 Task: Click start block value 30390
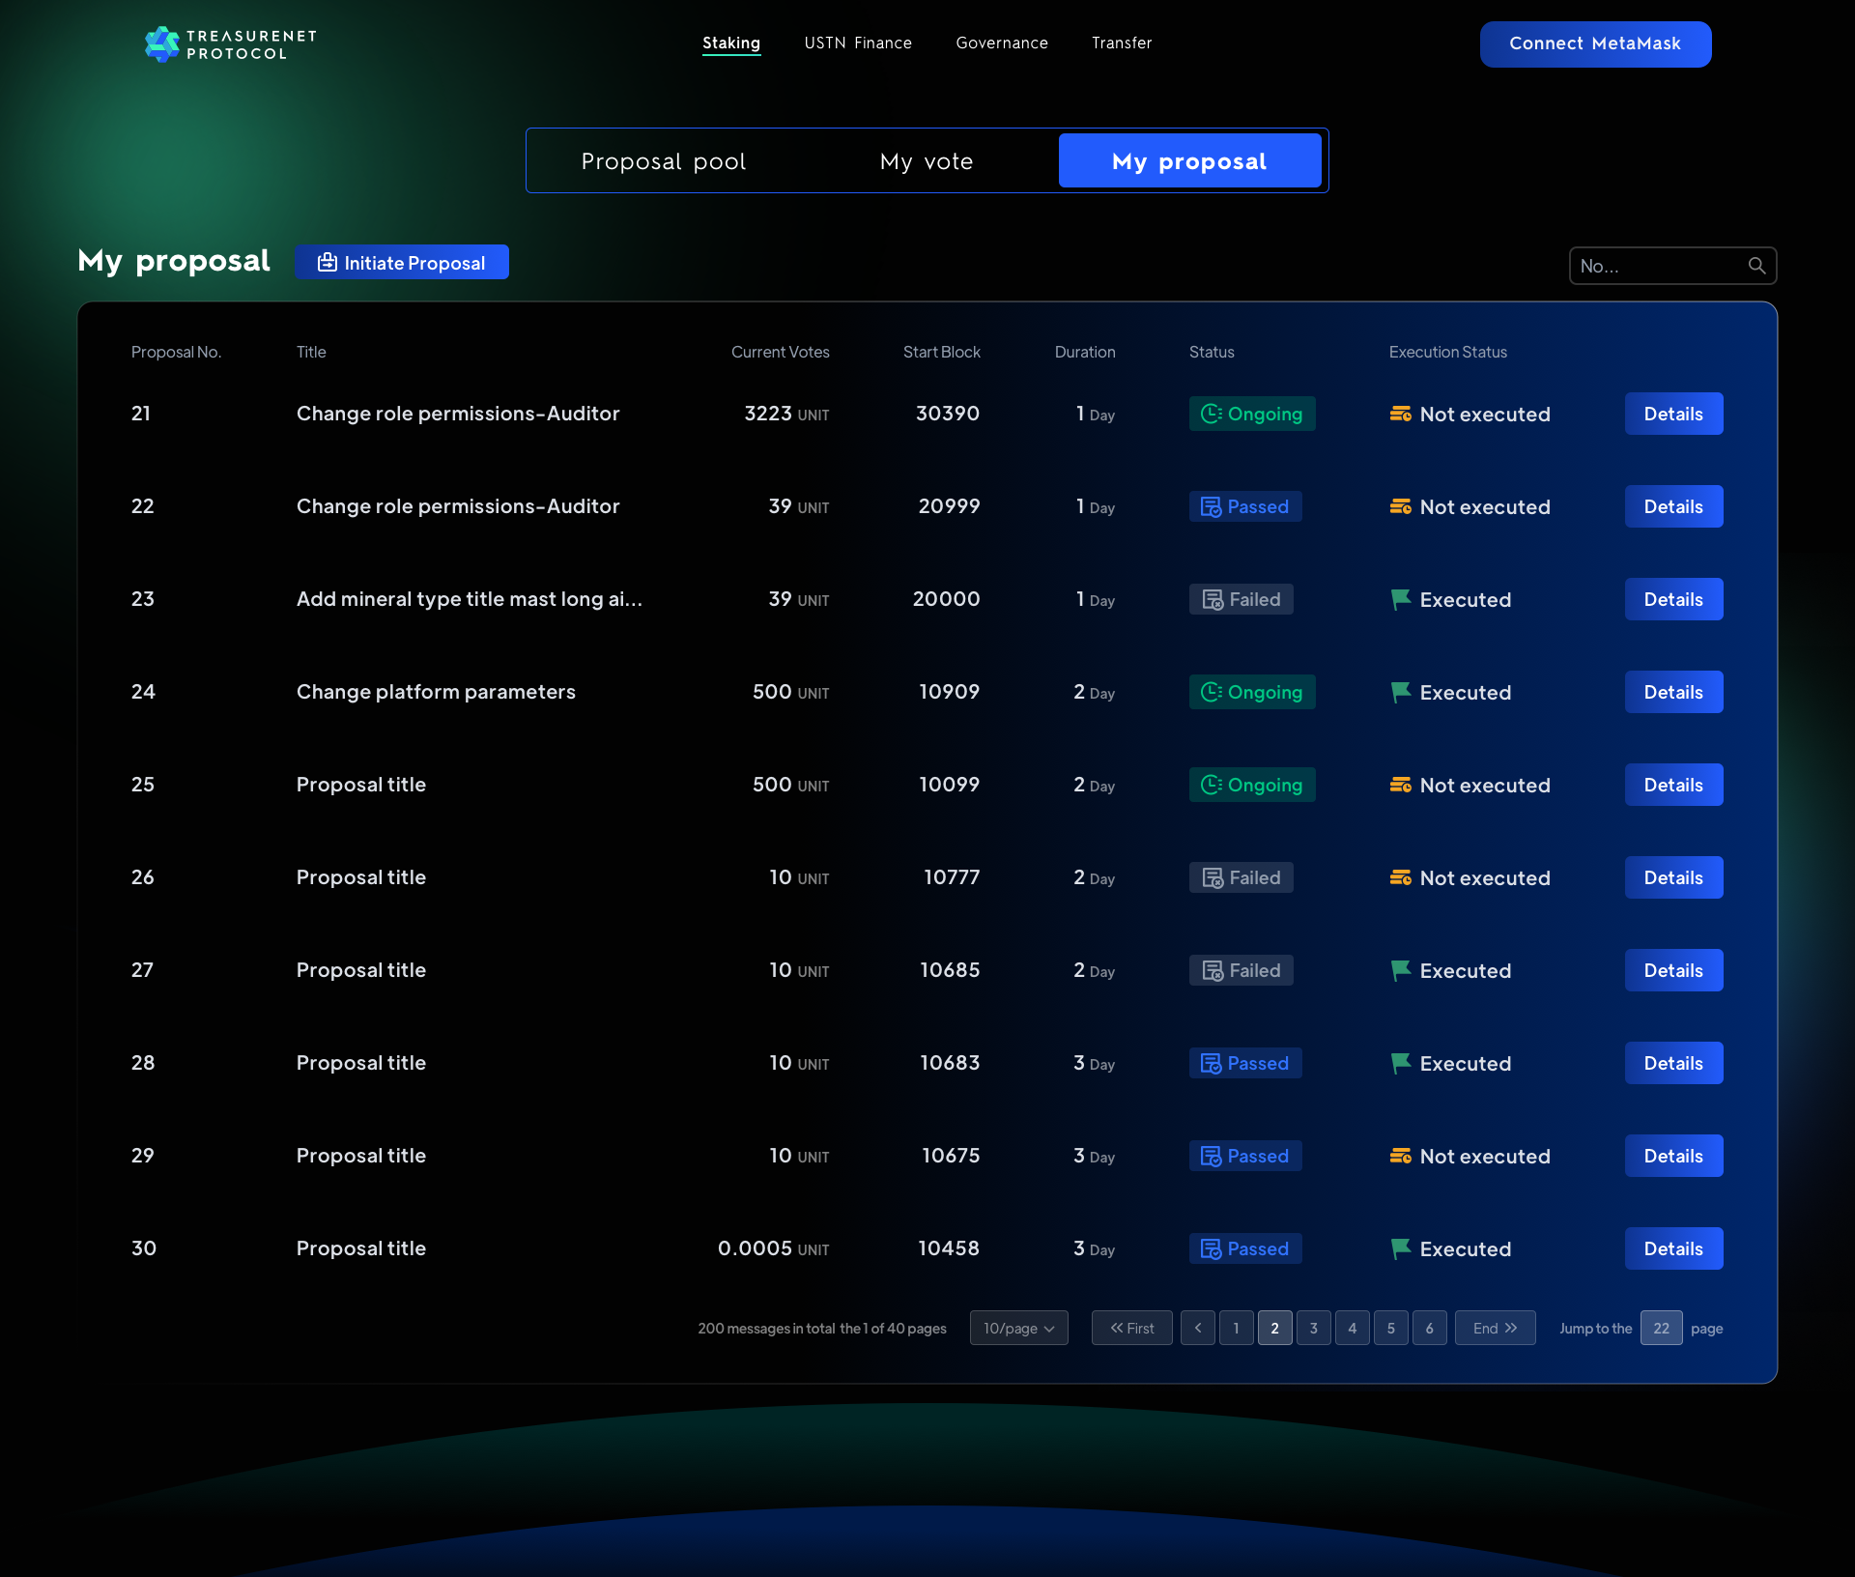click(948, 414)
